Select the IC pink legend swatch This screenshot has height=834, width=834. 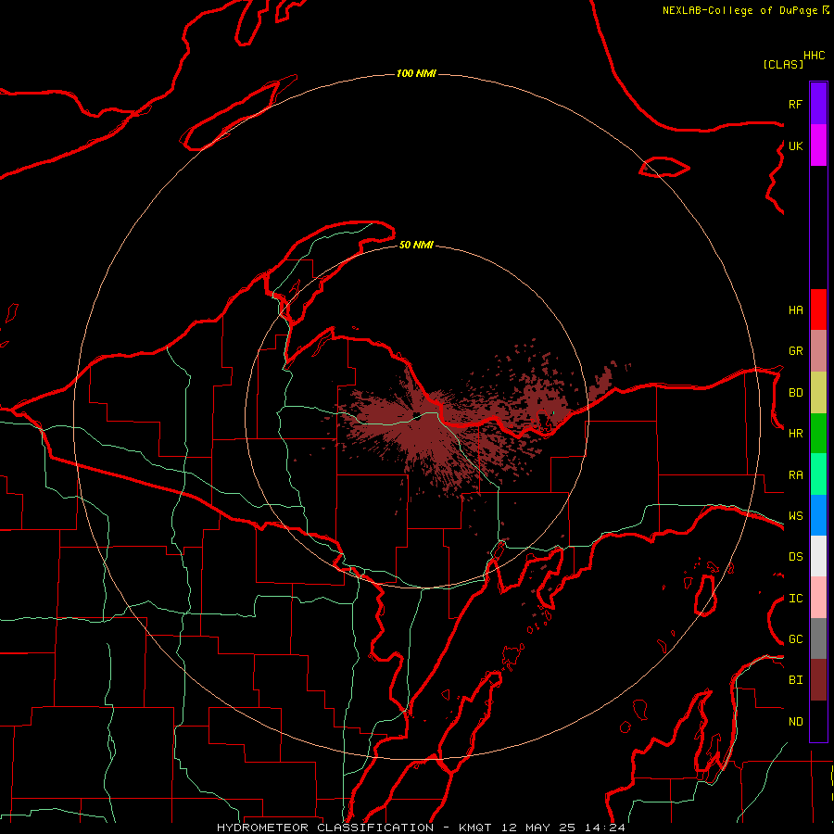[818, 598]
